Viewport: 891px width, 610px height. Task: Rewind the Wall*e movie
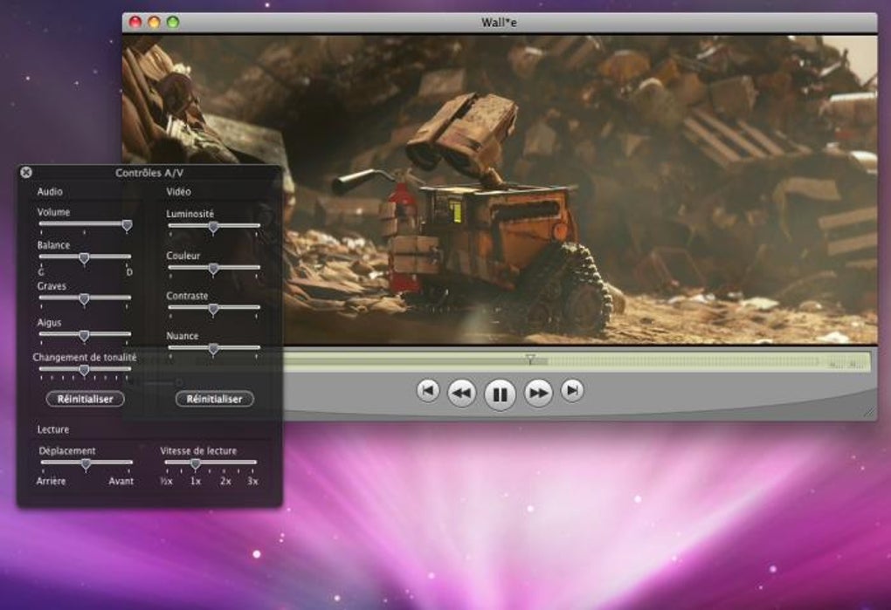[461, 393]
